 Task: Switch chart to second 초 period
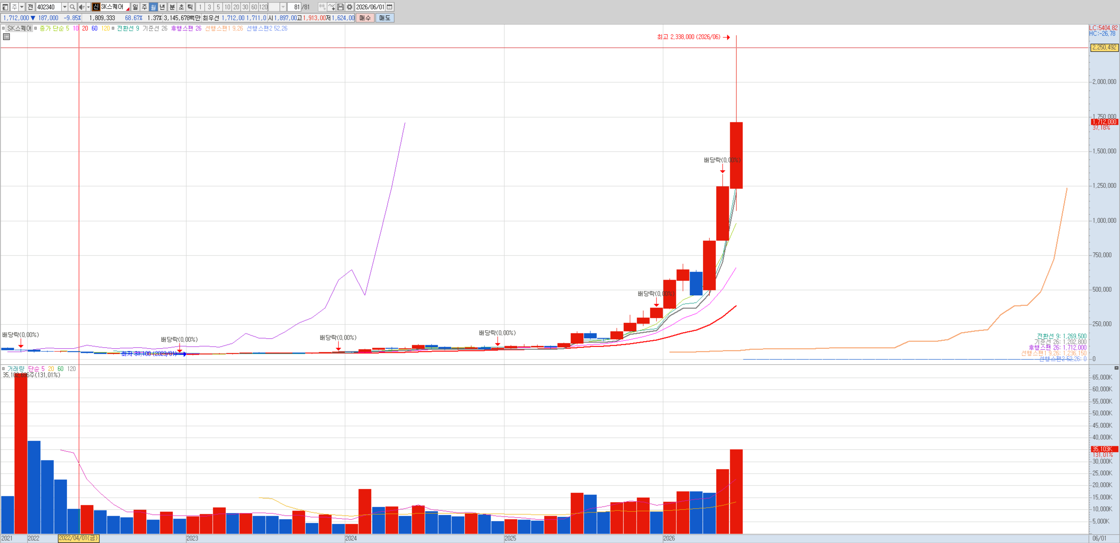181,7
